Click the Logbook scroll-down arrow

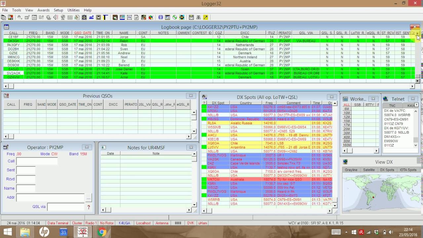417,81
